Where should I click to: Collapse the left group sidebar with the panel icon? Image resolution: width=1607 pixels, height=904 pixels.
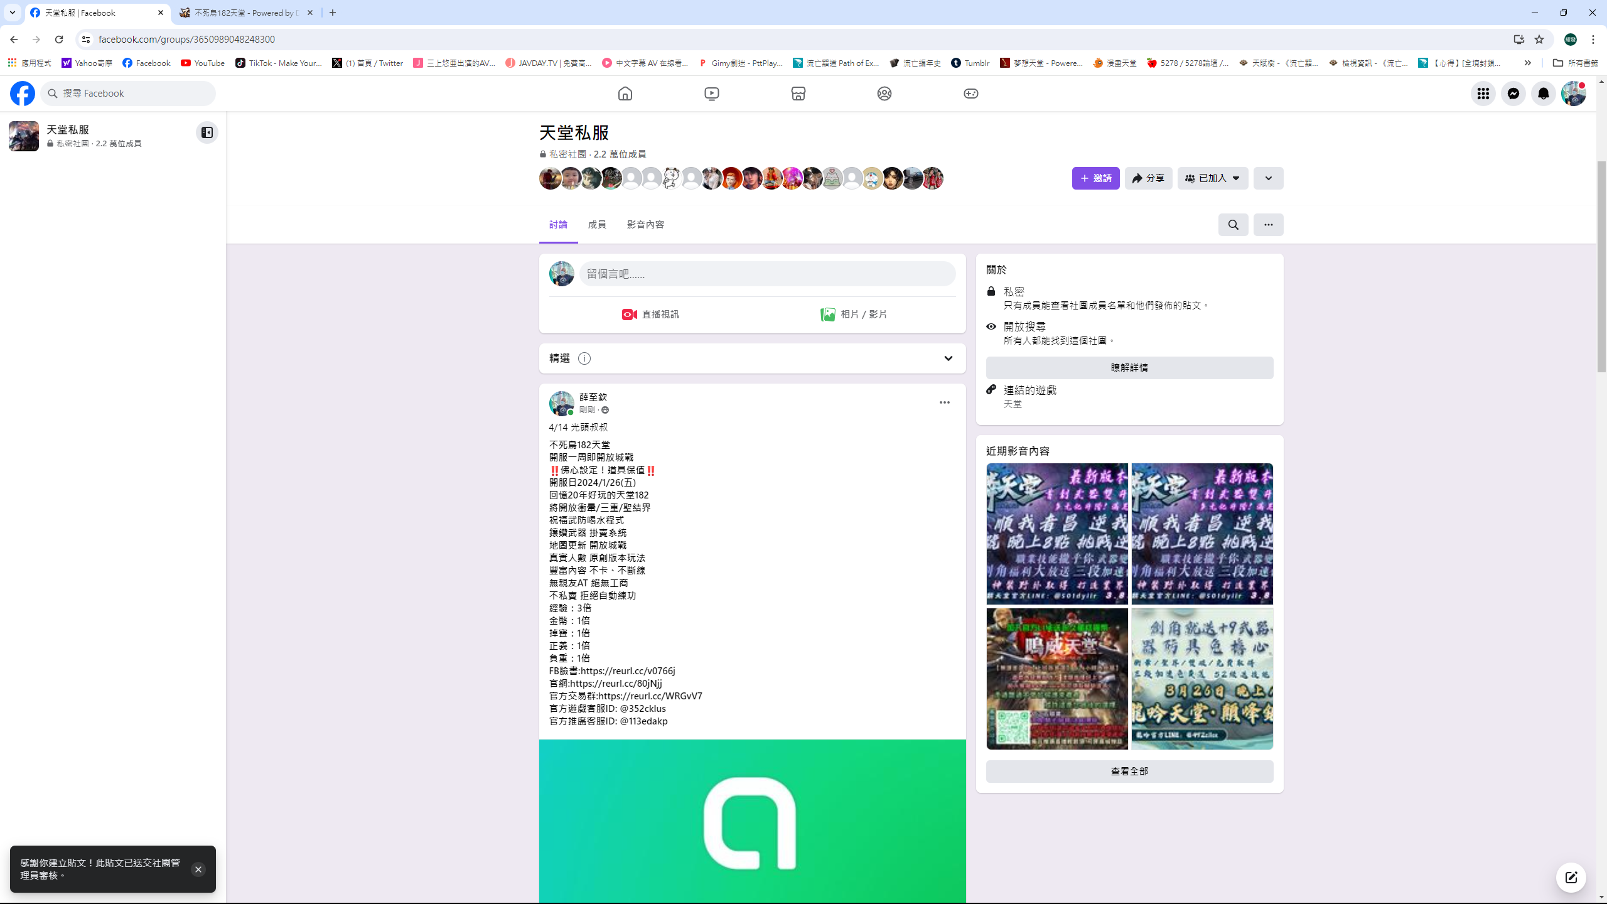pyautogui.click(x=207, y=132)
